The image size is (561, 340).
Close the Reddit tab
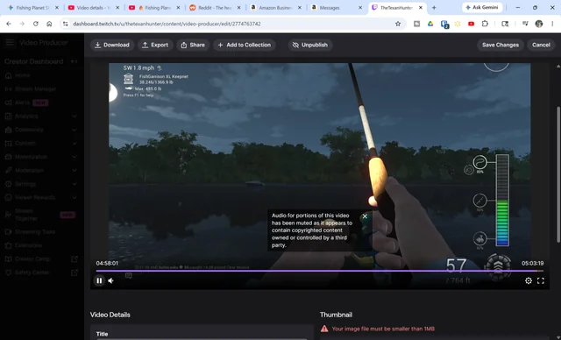pyautogui.click(x=239, y=8)
